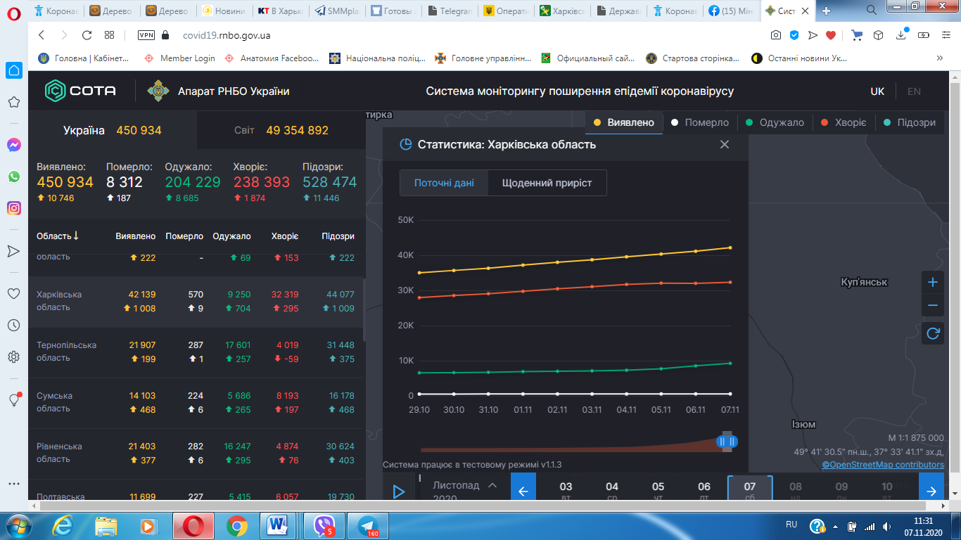
Task: Sort table by Область column arrow
Action: pos(75,236)
